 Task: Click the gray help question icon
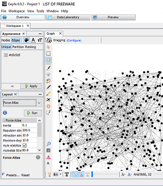[38, 157]
